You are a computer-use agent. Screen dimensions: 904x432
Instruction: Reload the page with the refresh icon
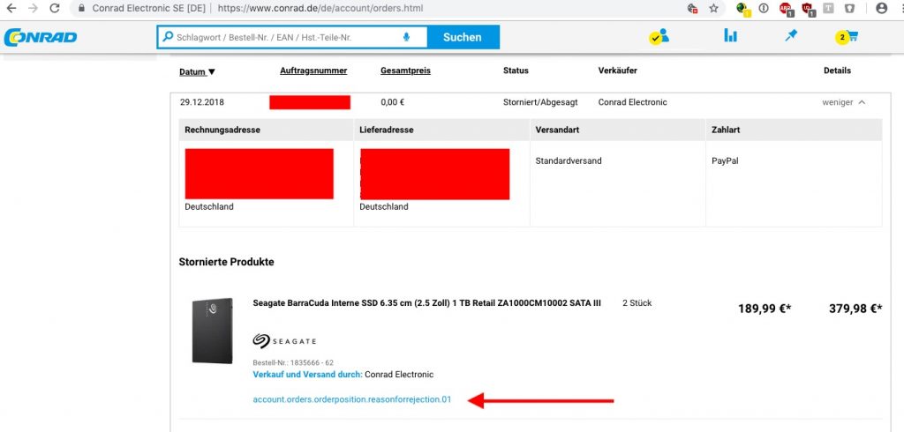55,8
